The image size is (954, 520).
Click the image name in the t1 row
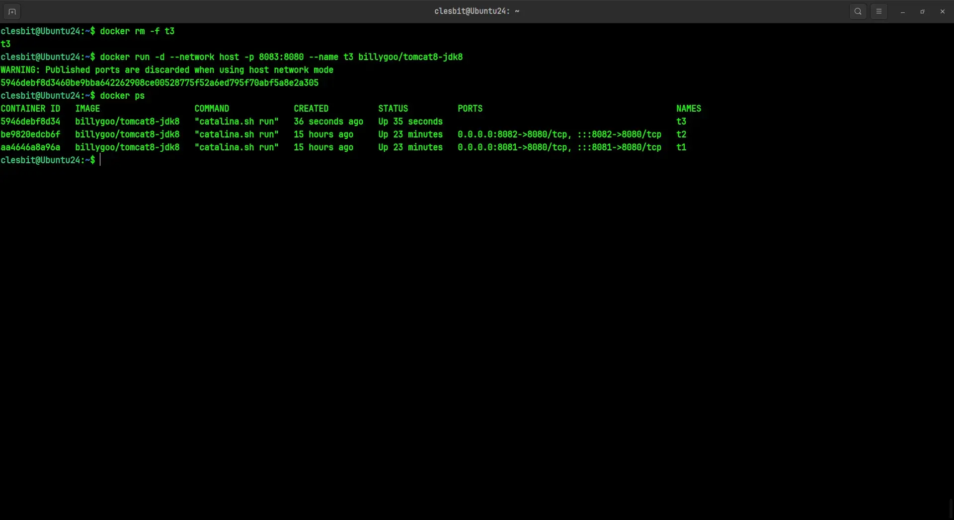[127, 147]
